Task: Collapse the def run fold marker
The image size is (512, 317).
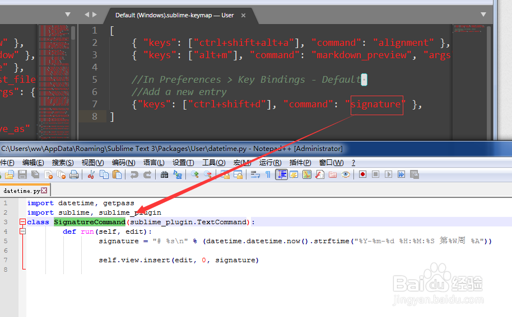Action: click(22, 231)
